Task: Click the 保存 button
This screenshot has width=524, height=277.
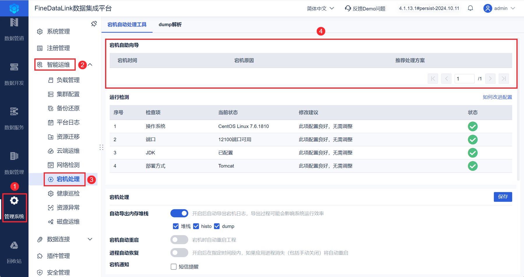Action: (x=503, y=197)
